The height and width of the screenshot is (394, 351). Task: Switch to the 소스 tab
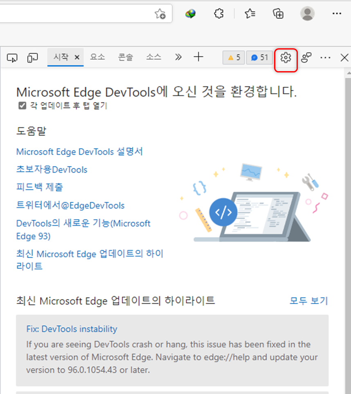[153, 57]
